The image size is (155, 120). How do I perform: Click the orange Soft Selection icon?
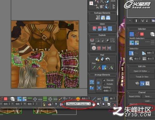point(78,99)
